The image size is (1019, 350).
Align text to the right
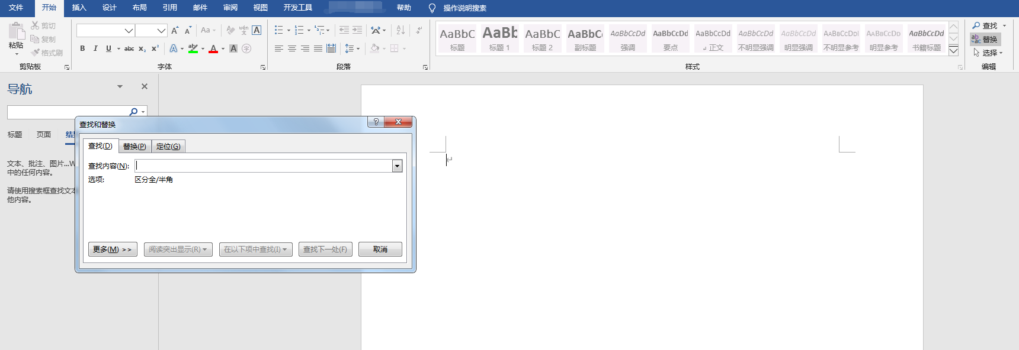coord(305,48)
